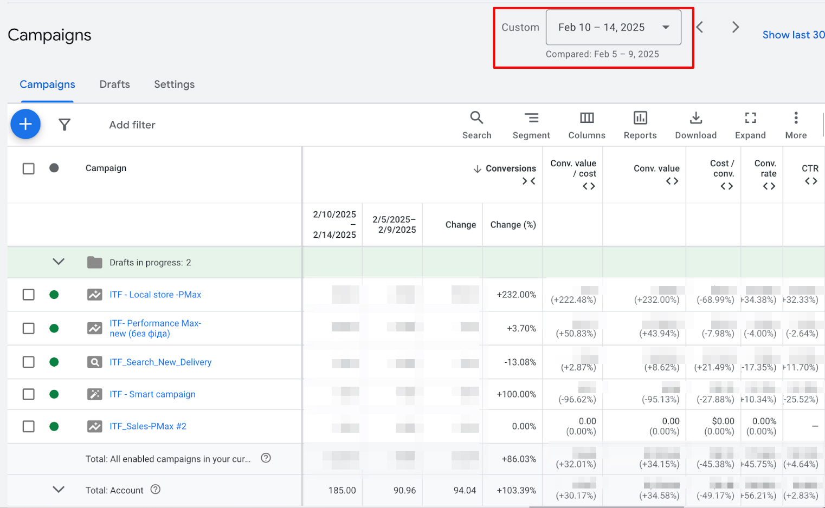This screenshot has width=825, height=508.
Task: Expand the Total: Account row chevron
Action: [59, 490]
